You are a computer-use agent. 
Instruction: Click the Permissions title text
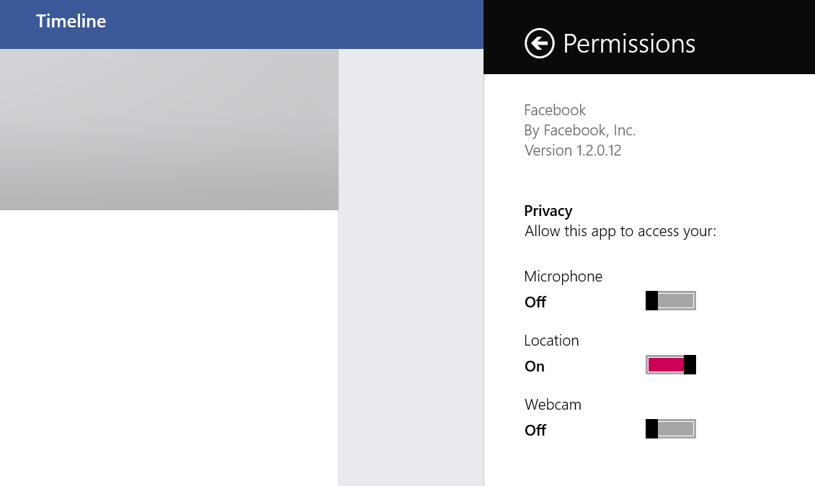tap(628, 43)
